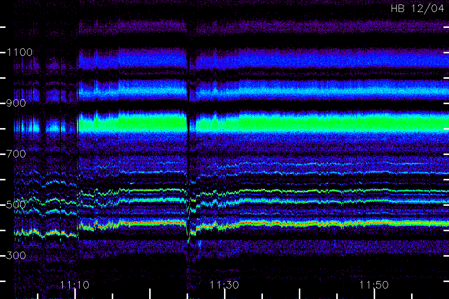Click the HB 12/04 title label
Image resolution: width=449 pixels, height=299 pixels.
tap(418, 8)
